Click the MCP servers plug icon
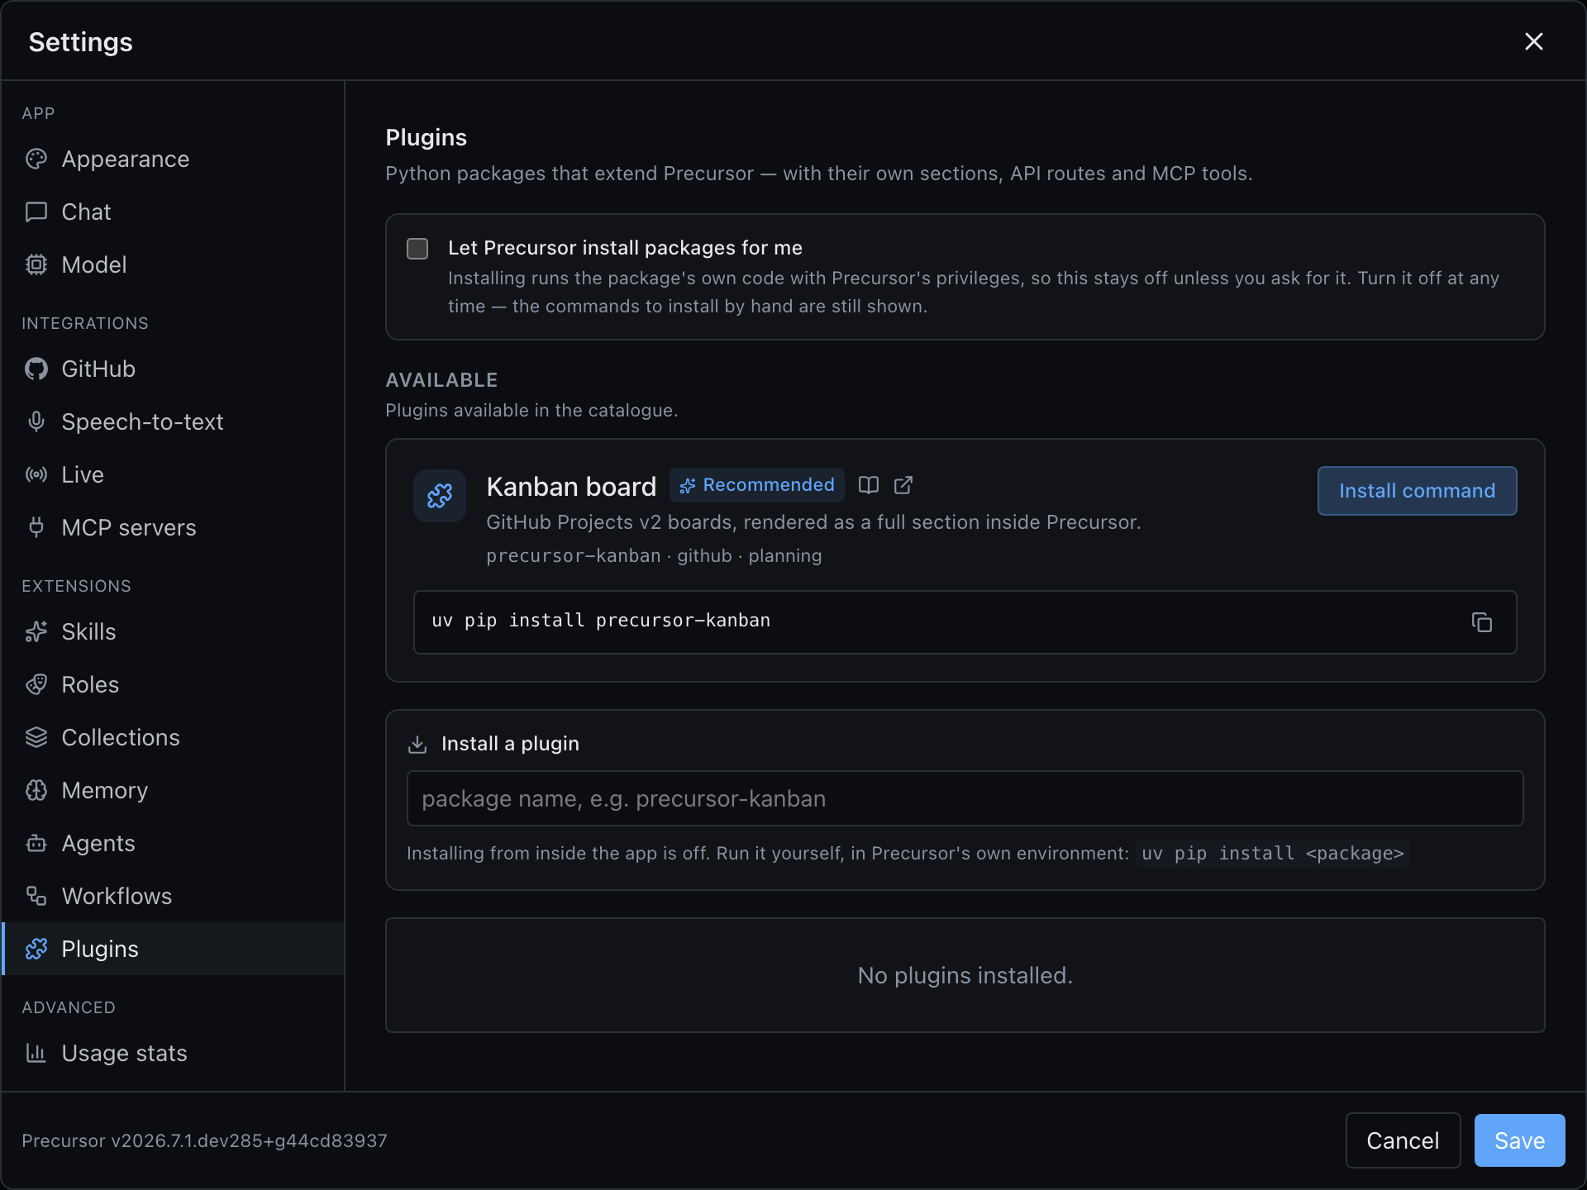The height and width of the screenshot is (1190, 1587). [x=36, y=527]
